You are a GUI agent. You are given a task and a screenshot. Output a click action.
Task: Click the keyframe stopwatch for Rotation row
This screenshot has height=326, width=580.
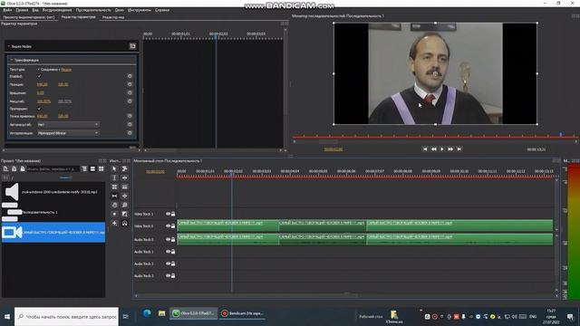[x=130, y=92]
